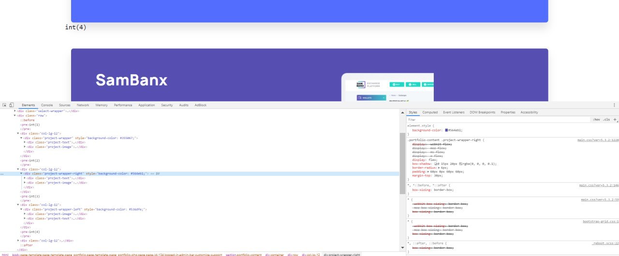
Task: Click the Elements panel vertical scrollbar
Action: (403, 163)
